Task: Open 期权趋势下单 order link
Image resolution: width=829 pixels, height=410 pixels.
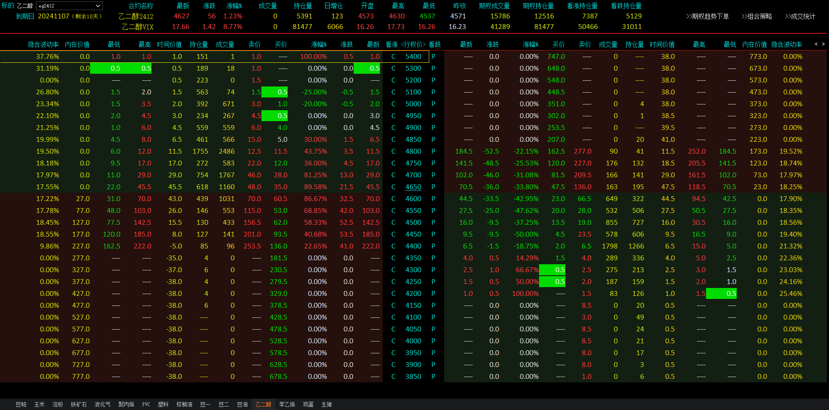Action: click(707, 16)
